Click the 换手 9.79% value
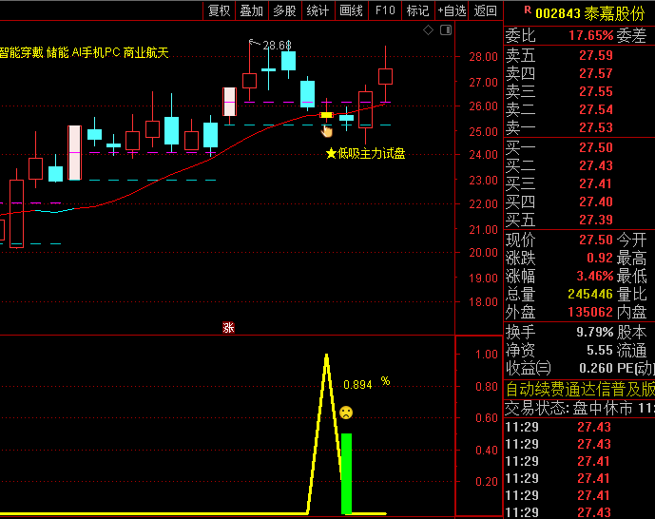Screen dimensions: 655x519 [x=595, y=332]
